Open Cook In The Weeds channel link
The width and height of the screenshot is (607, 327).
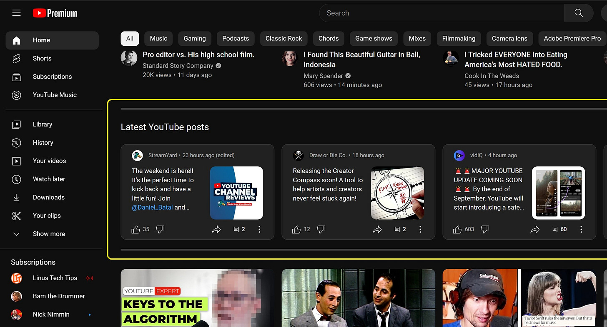[492, 76]
